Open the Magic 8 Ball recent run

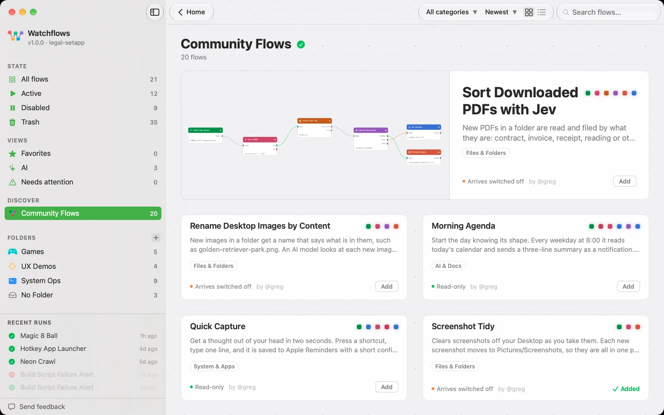83,336
